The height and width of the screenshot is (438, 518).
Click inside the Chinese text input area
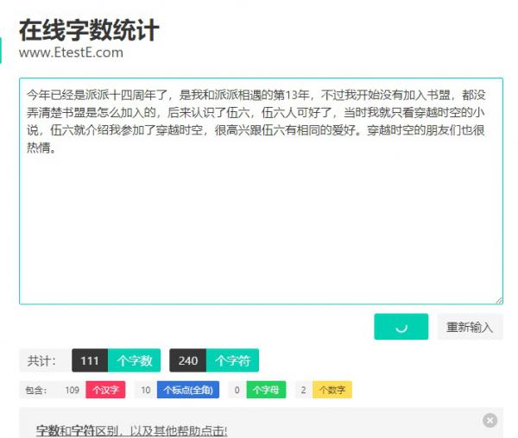261,191
